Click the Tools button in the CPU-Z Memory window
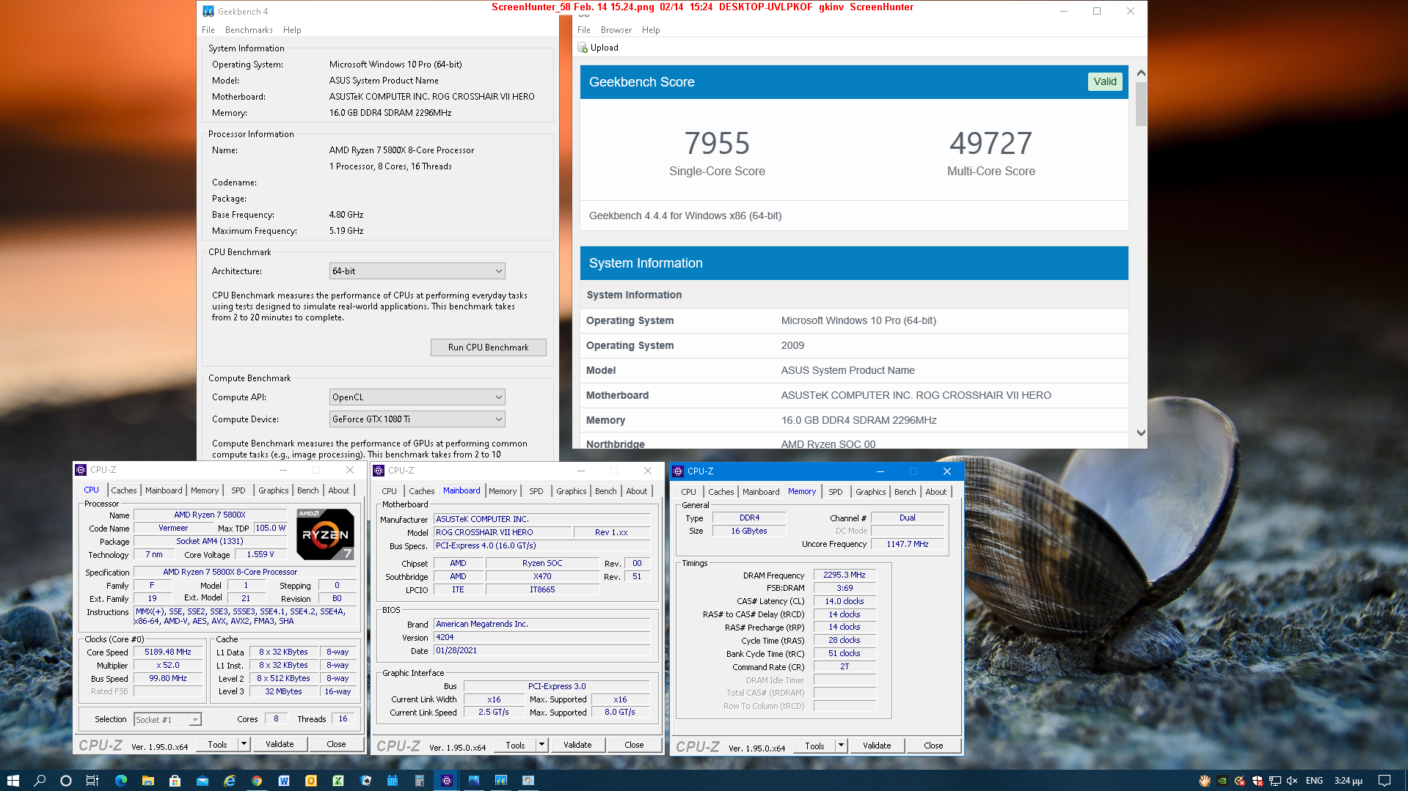 814,746
